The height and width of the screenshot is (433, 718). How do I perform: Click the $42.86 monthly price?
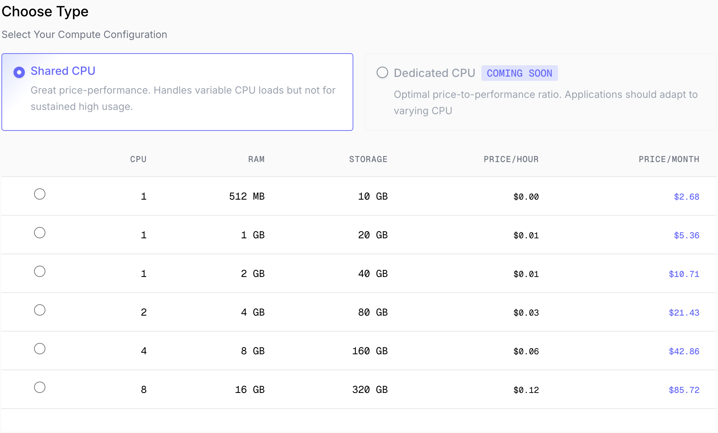[684, 351]
